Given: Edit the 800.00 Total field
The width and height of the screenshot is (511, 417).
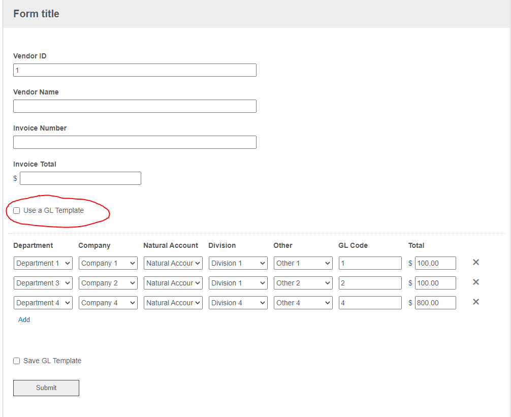Looking at the screenshot, I should click(435, 303).
